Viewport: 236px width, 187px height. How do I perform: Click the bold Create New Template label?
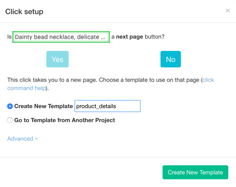(x=44, y=106)
